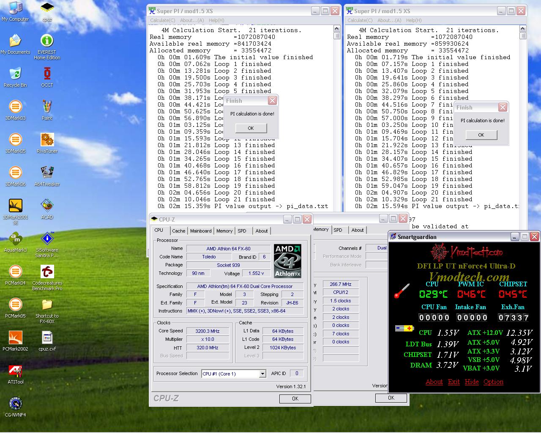The height and width of the screenshot is (433, 541).
Task: Click the Socket 939 package value
Action: coord(228,265)
